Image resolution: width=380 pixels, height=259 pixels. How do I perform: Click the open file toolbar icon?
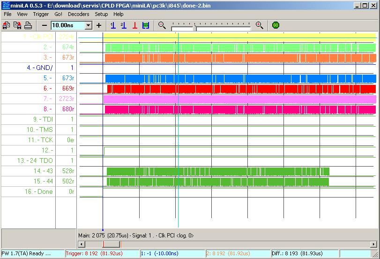[7, 25]
